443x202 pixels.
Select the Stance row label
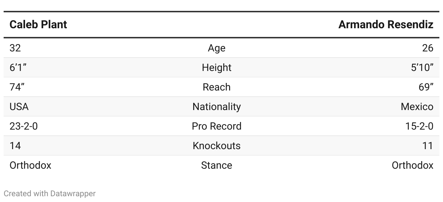click(217, 165)
